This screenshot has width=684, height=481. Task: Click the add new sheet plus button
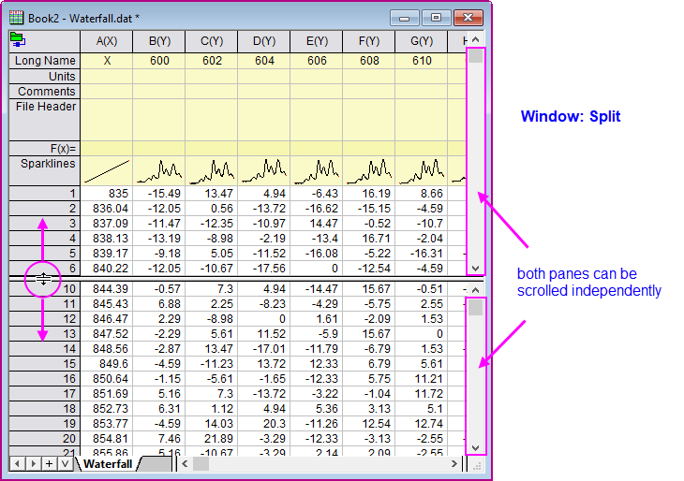(x=49, y=463)
